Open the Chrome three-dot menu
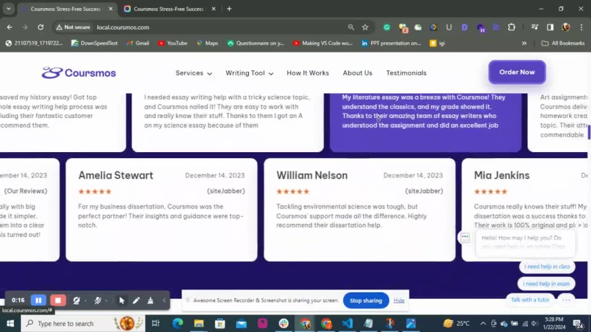591x332 pixels. tap(582, 27)
